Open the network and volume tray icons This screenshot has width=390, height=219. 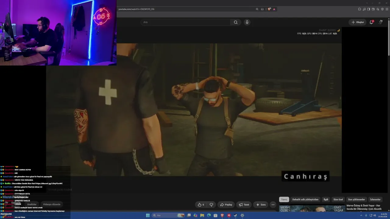pyautogui.click(x=373, y=215)
